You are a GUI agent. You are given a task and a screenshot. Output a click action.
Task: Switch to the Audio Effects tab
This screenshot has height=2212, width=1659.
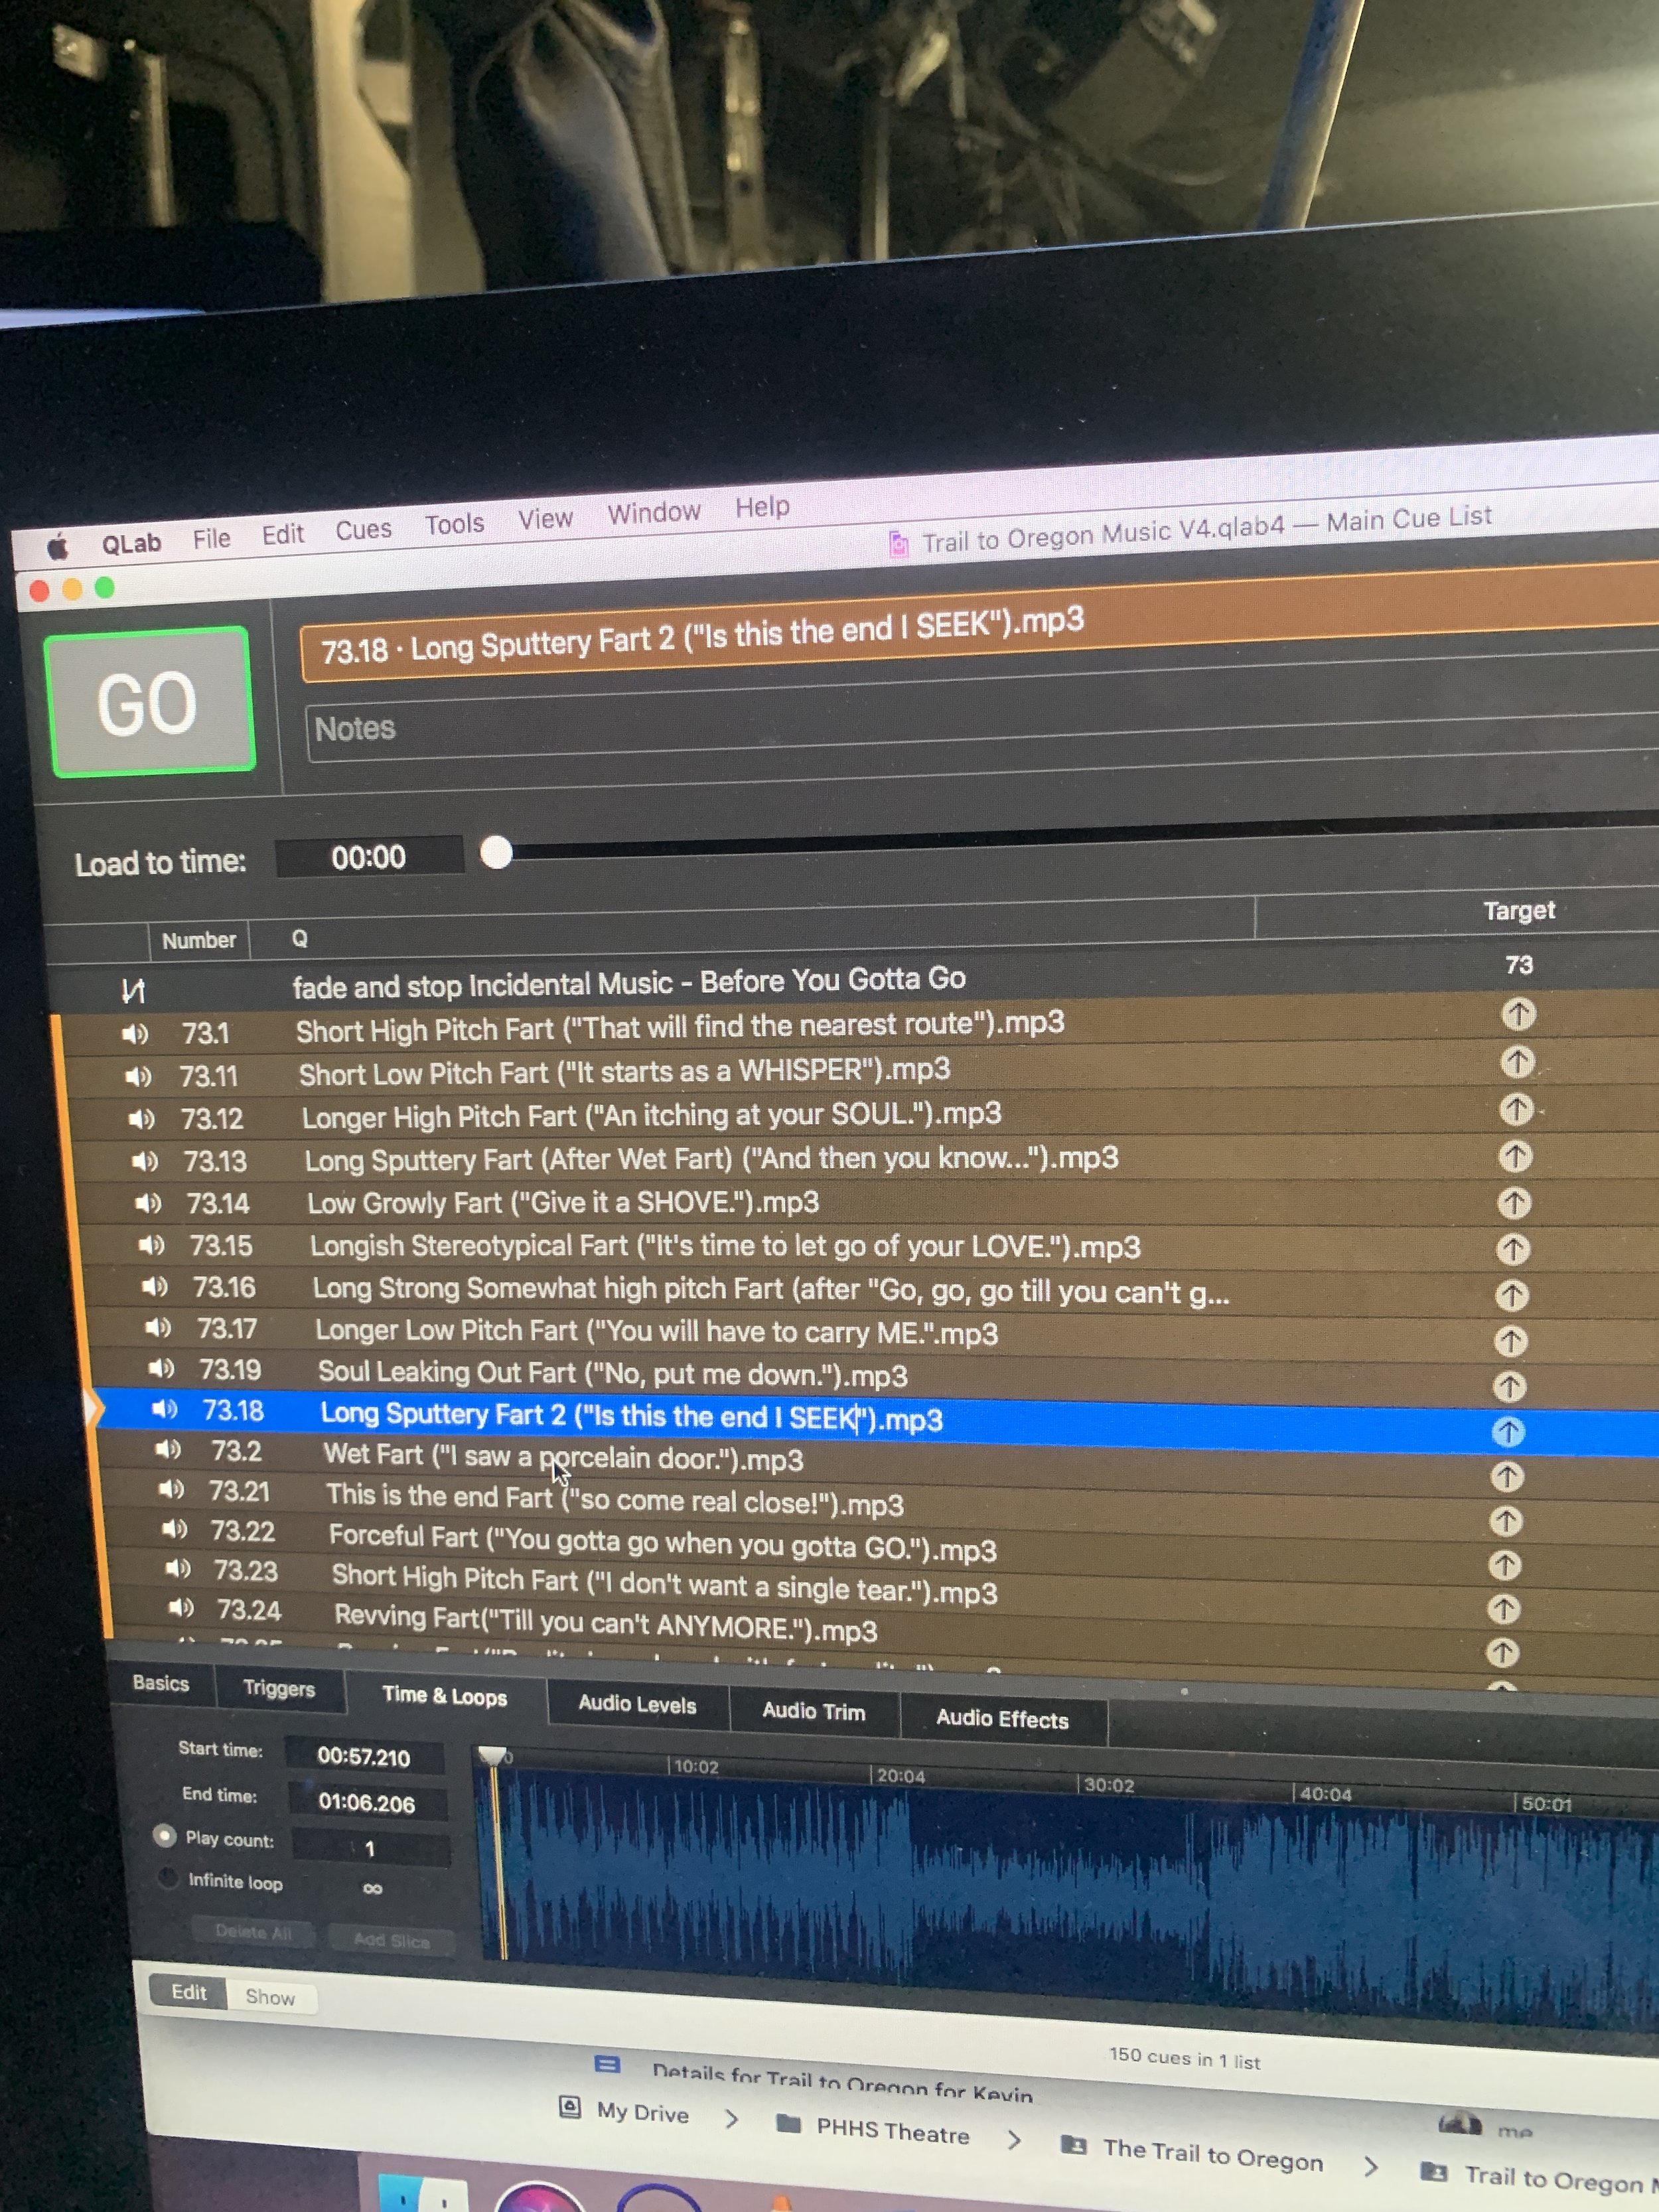click(x=1002, y=1719)
